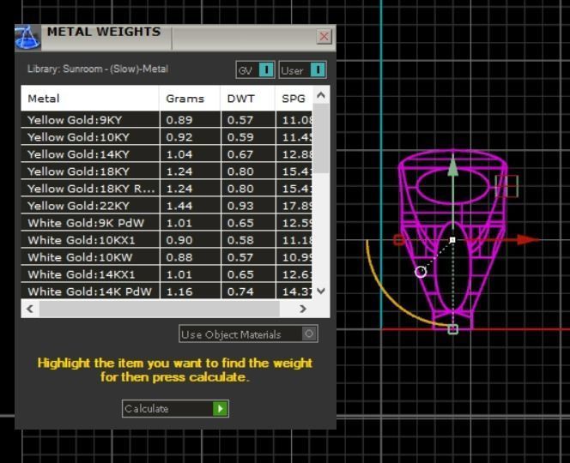
Task: Click the vertical scrollbar thumb
Action: pos(321,139)
